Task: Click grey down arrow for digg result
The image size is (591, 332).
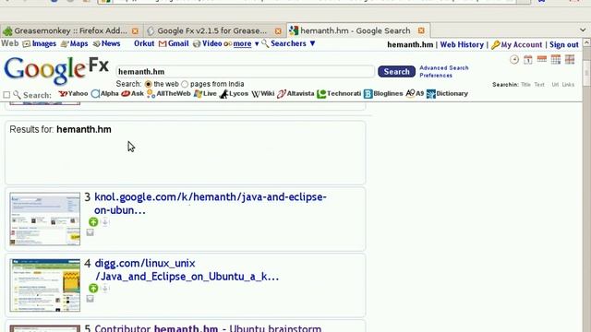Action: pos(105,289)
